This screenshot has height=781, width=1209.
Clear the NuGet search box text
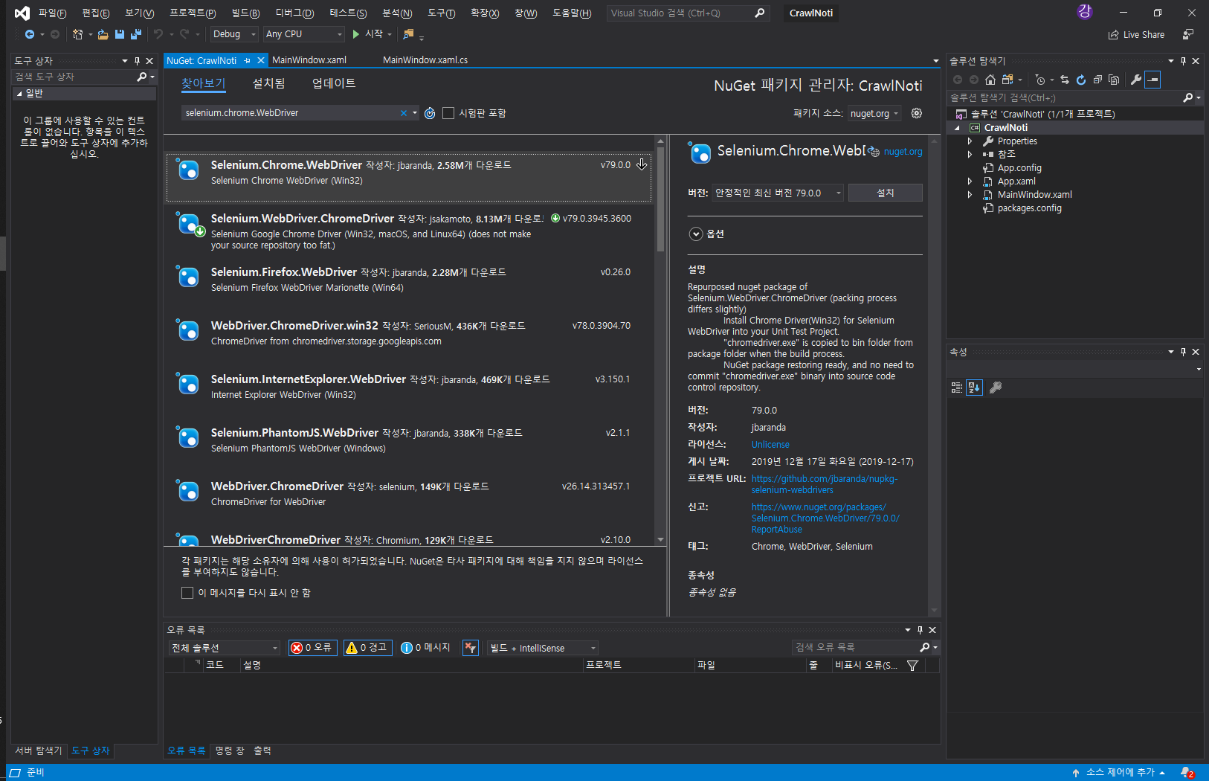(x=404, y=113)
